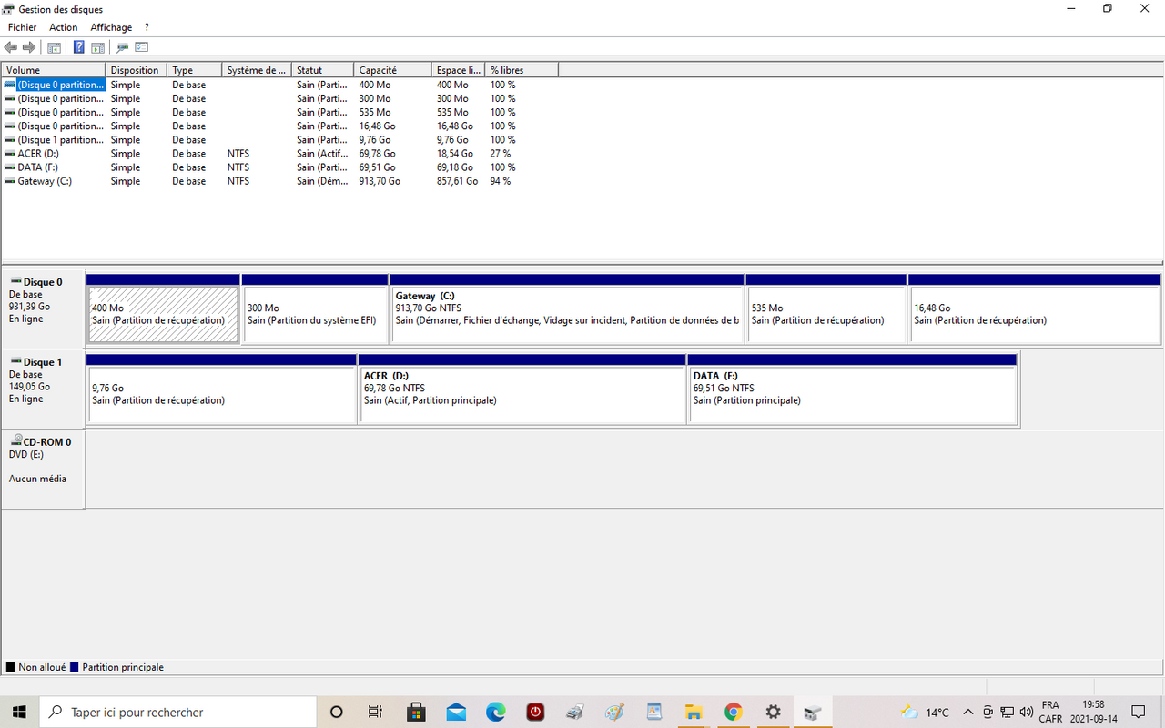Toggle the console tree pane icon
Viewport: 1165px width, 728px height.
(x=55, y=47)
